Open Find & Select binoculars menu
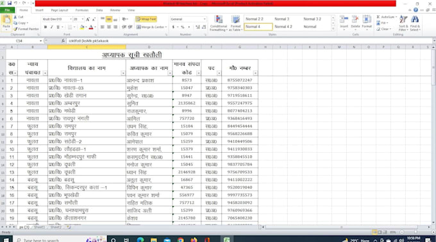This screenshot has height=242, width=436. click(x=415, y=23)
